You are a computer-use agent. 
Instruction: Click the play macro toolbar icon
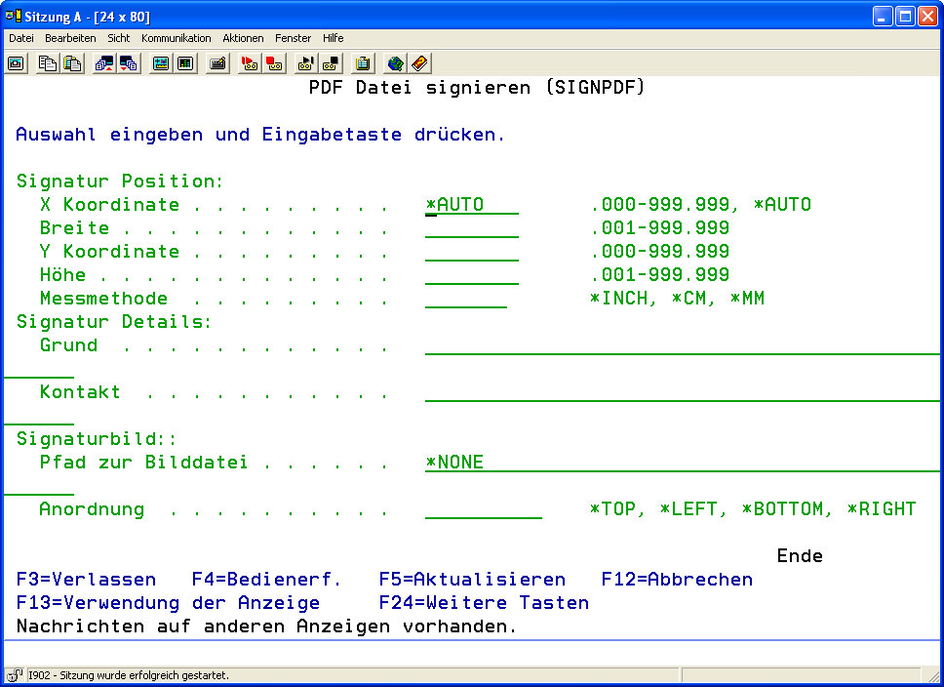[x=306, y=63]
